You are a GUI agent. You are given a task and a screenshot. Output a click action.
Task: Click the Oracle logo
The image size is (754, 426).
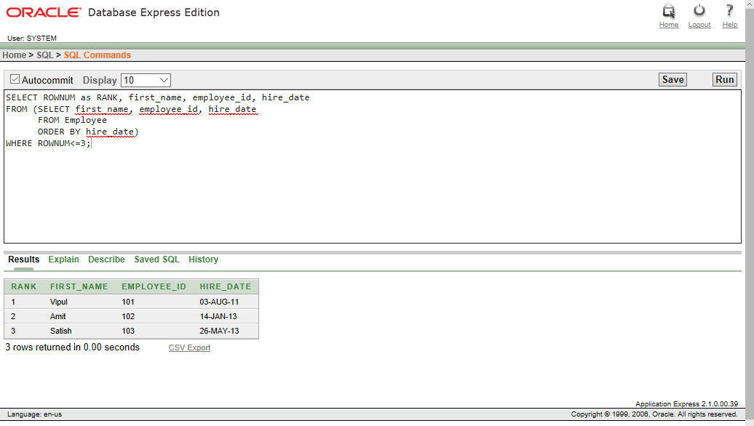coord(44,12)
